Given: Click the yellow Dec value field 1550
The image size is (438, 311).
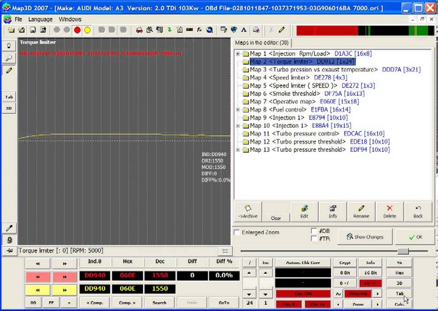Looking at the screenshot, I should pos(160,289).
